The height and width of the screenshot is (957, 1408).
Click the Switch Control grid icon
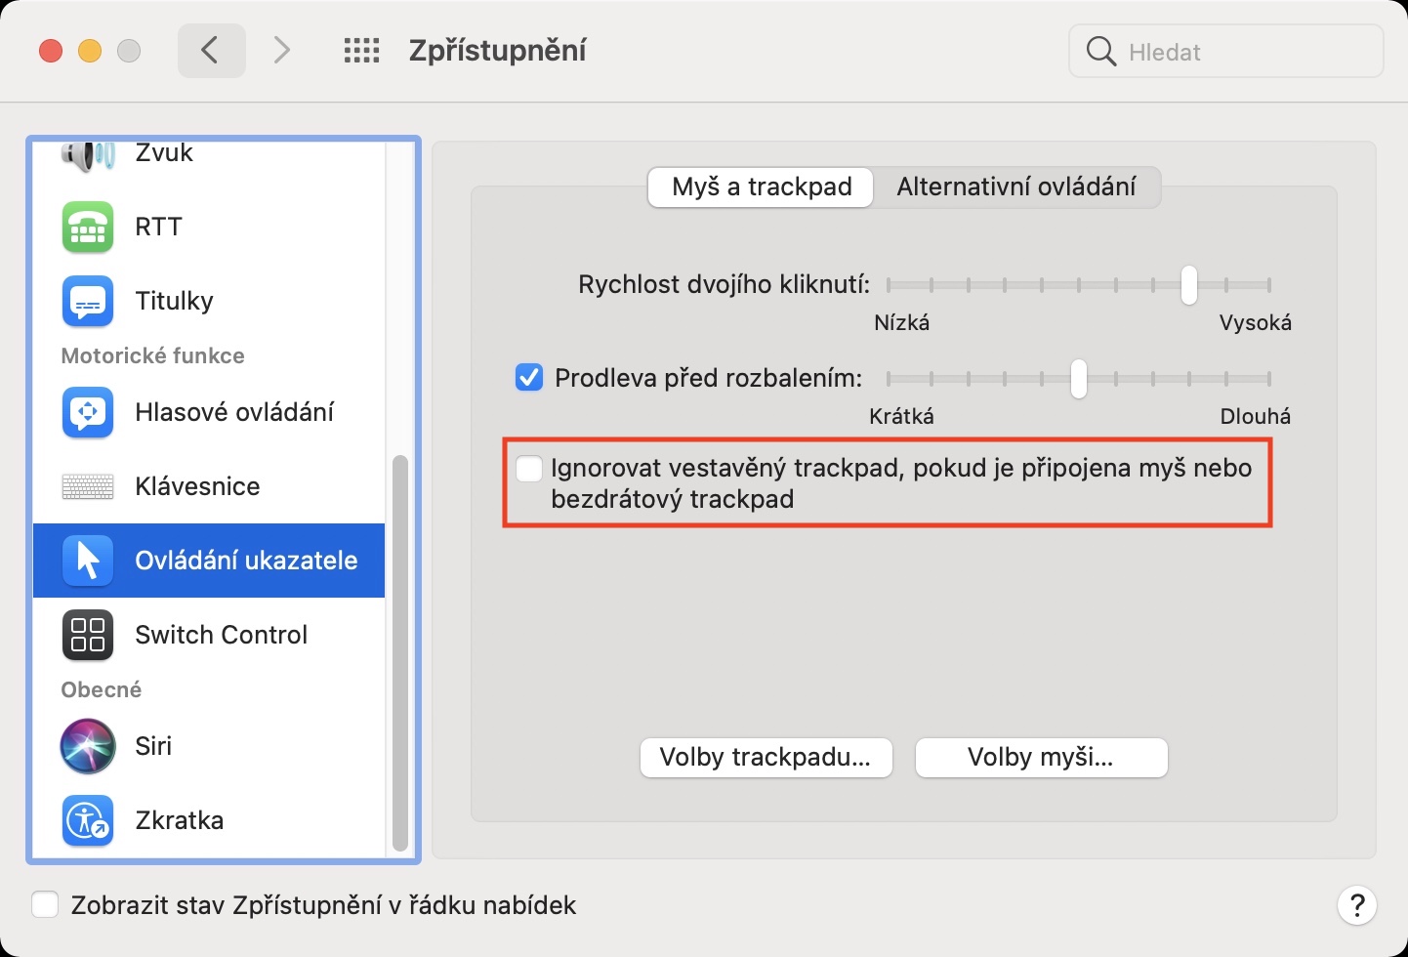[x=88, y=635]
